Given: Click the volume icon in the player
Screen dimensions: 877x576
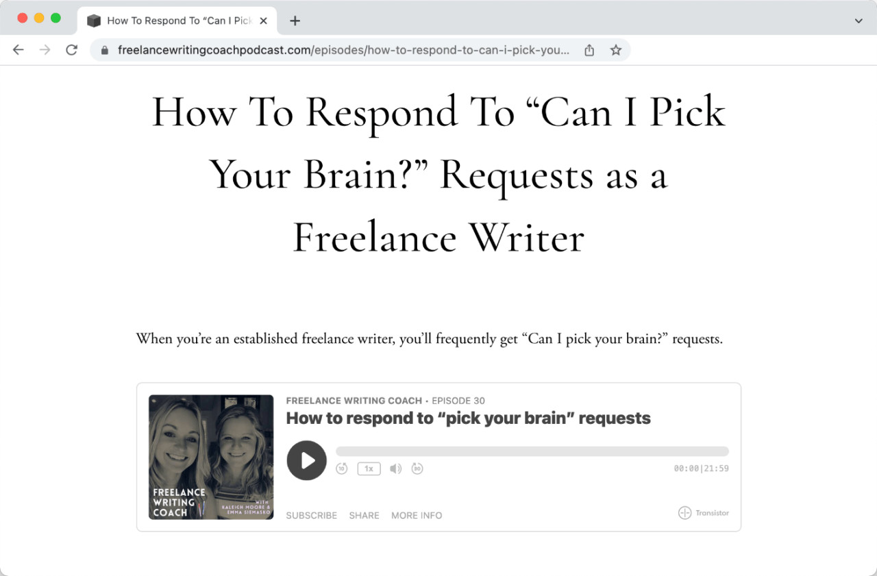Looking at the screenshot, I should (395, 468).
